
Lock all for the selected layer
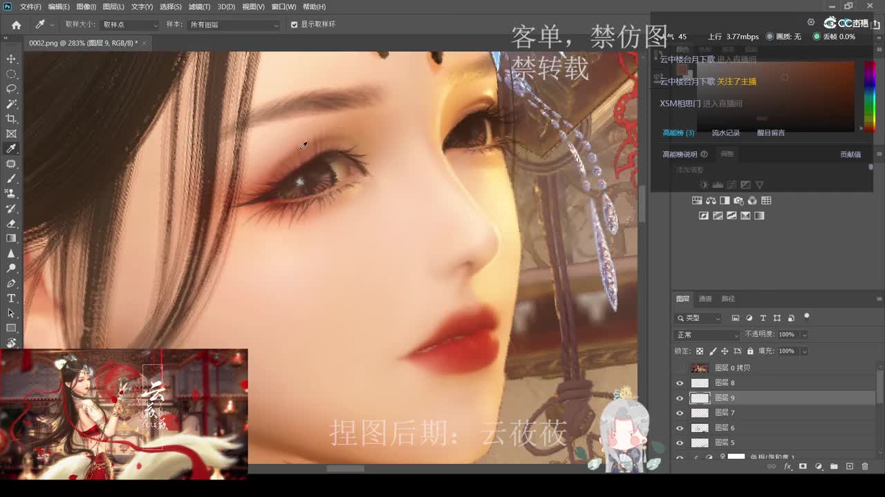point(750,351)
